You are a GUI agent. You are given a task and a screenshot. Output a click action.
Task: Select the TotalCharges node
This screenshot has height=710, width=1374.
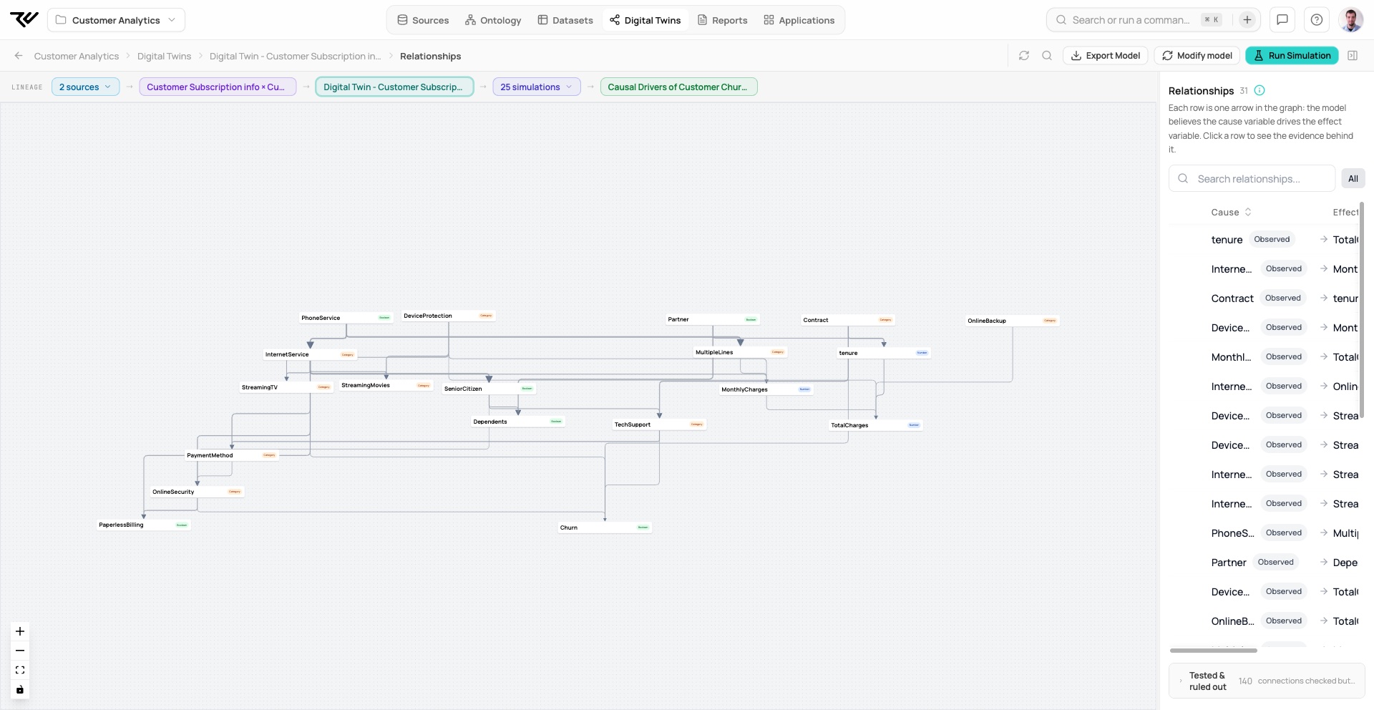(876, 425)
